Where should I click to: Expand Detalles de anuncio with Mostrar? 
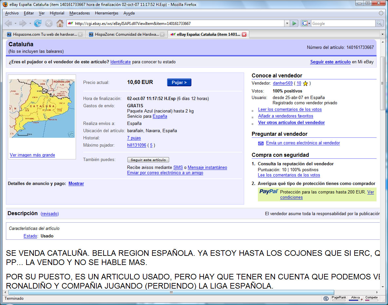(76, 183)
